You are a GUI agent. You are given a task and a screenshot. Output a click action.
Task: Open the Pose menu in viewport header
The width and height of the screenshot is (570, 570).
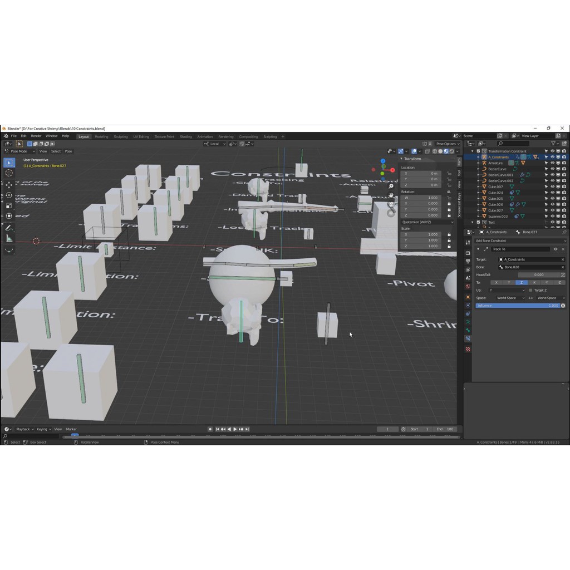click(68, 151)
